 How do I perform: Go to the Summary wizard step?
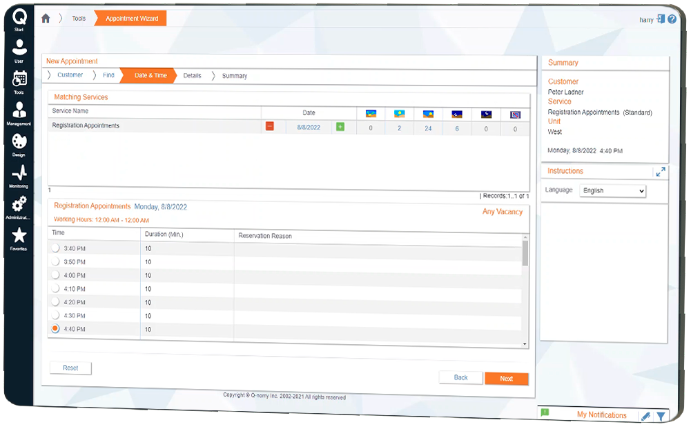click(x=235, y=76)
